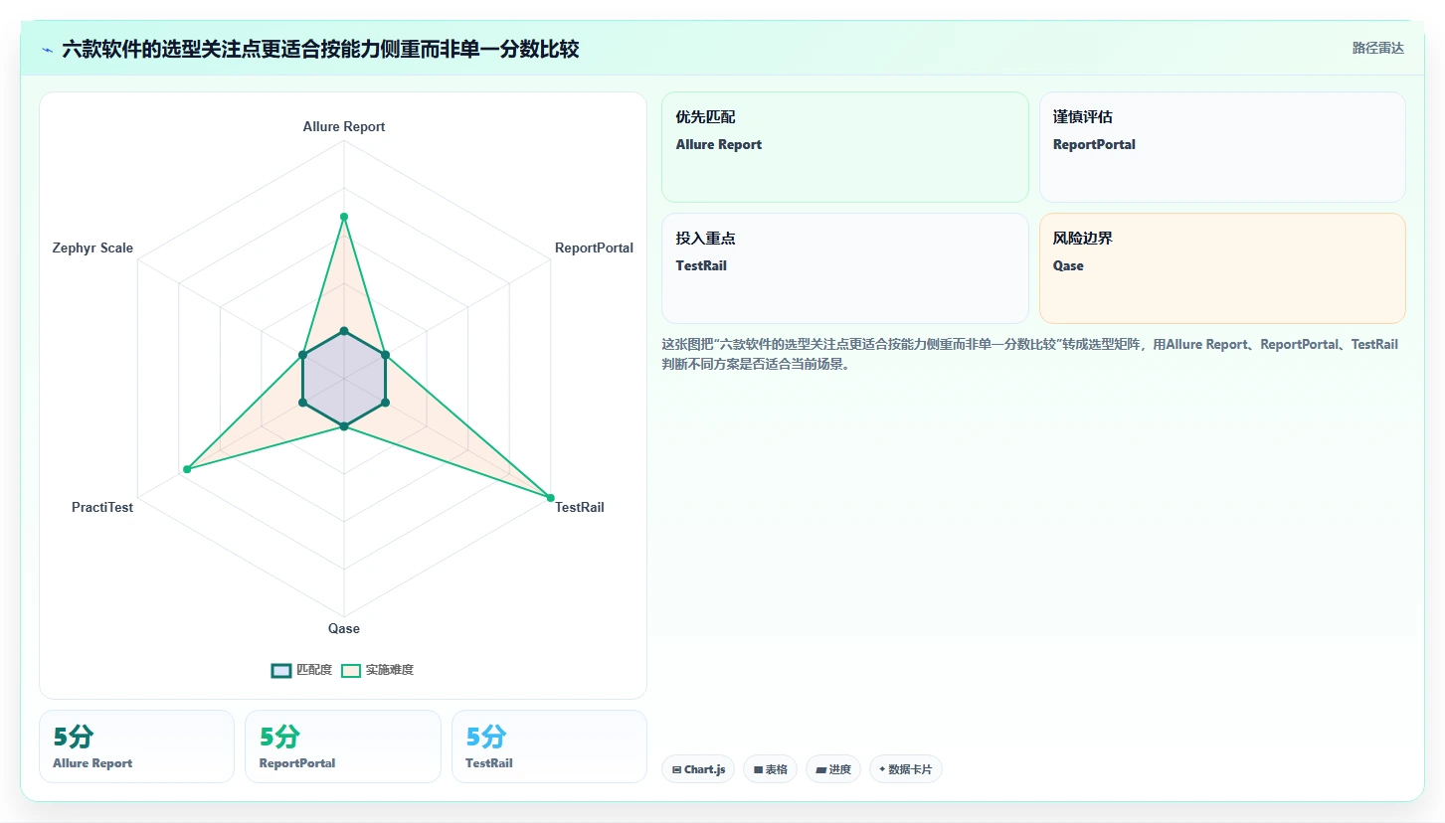The height and width of the screenshot is (823, 1445).
Task: Toggle the 匹配度 legend swatch
Action: click(x=281, y=670)
